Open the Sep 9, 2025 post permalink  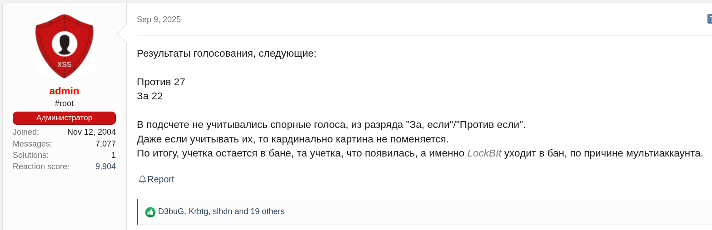[159, 20]
